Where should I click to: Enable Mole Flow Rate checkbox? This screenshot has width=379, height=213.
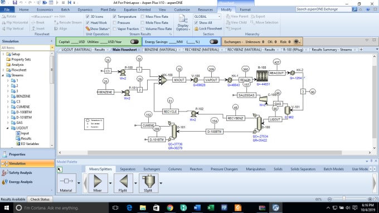pos(142,22)
